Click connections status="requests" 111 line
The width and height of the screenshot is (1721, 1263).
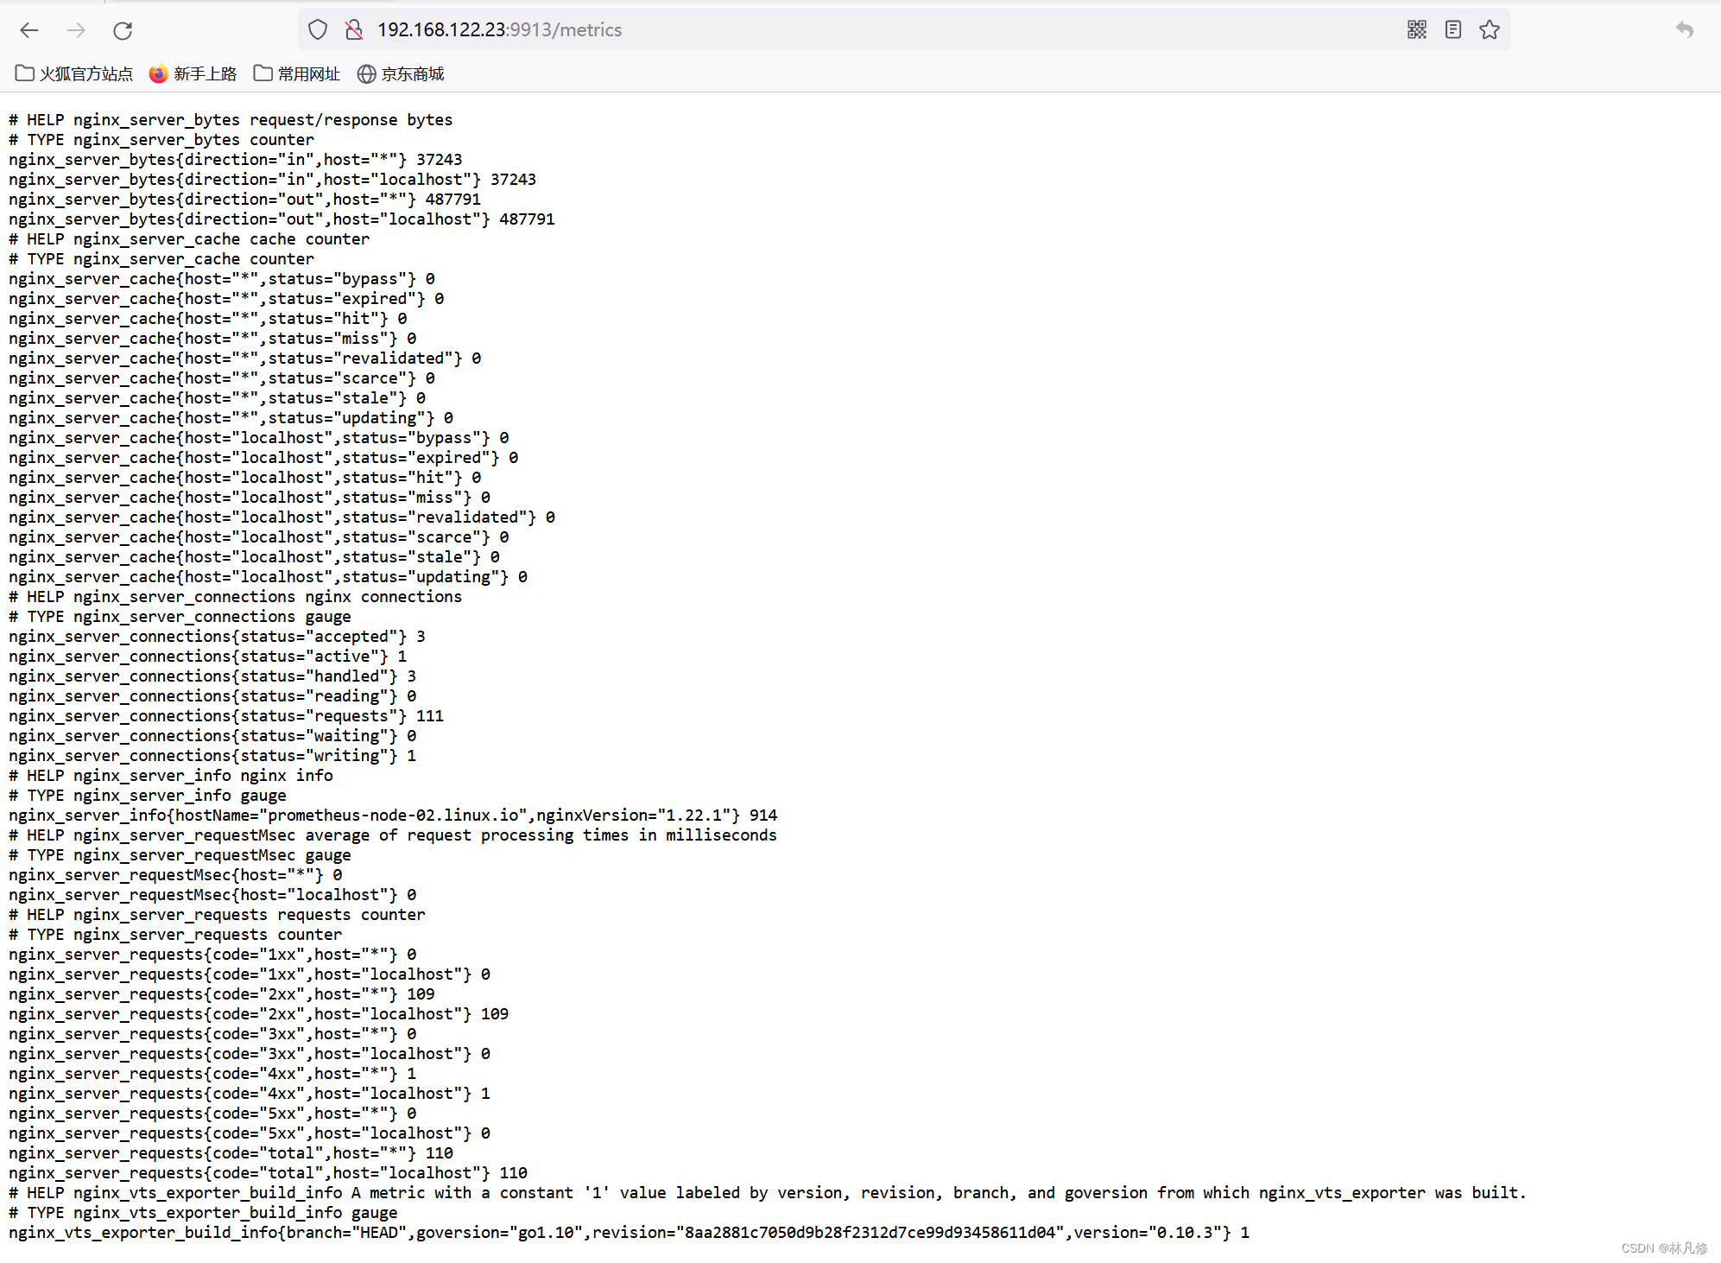click(x=226, y=716)
